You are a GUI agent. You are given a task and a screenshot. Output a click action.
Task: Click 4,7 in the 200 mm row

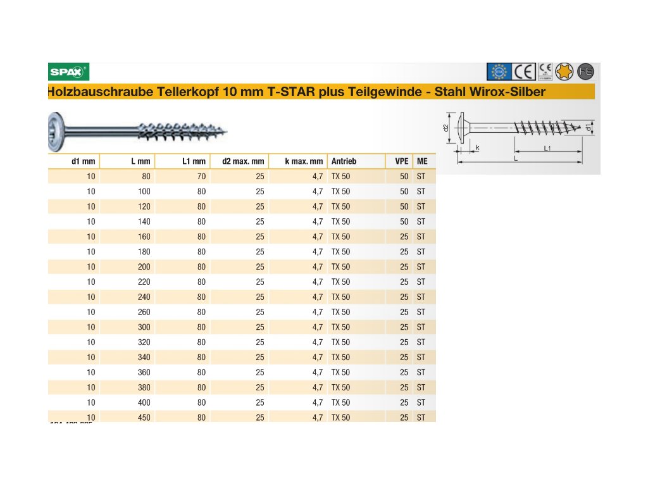pos(318,267)
